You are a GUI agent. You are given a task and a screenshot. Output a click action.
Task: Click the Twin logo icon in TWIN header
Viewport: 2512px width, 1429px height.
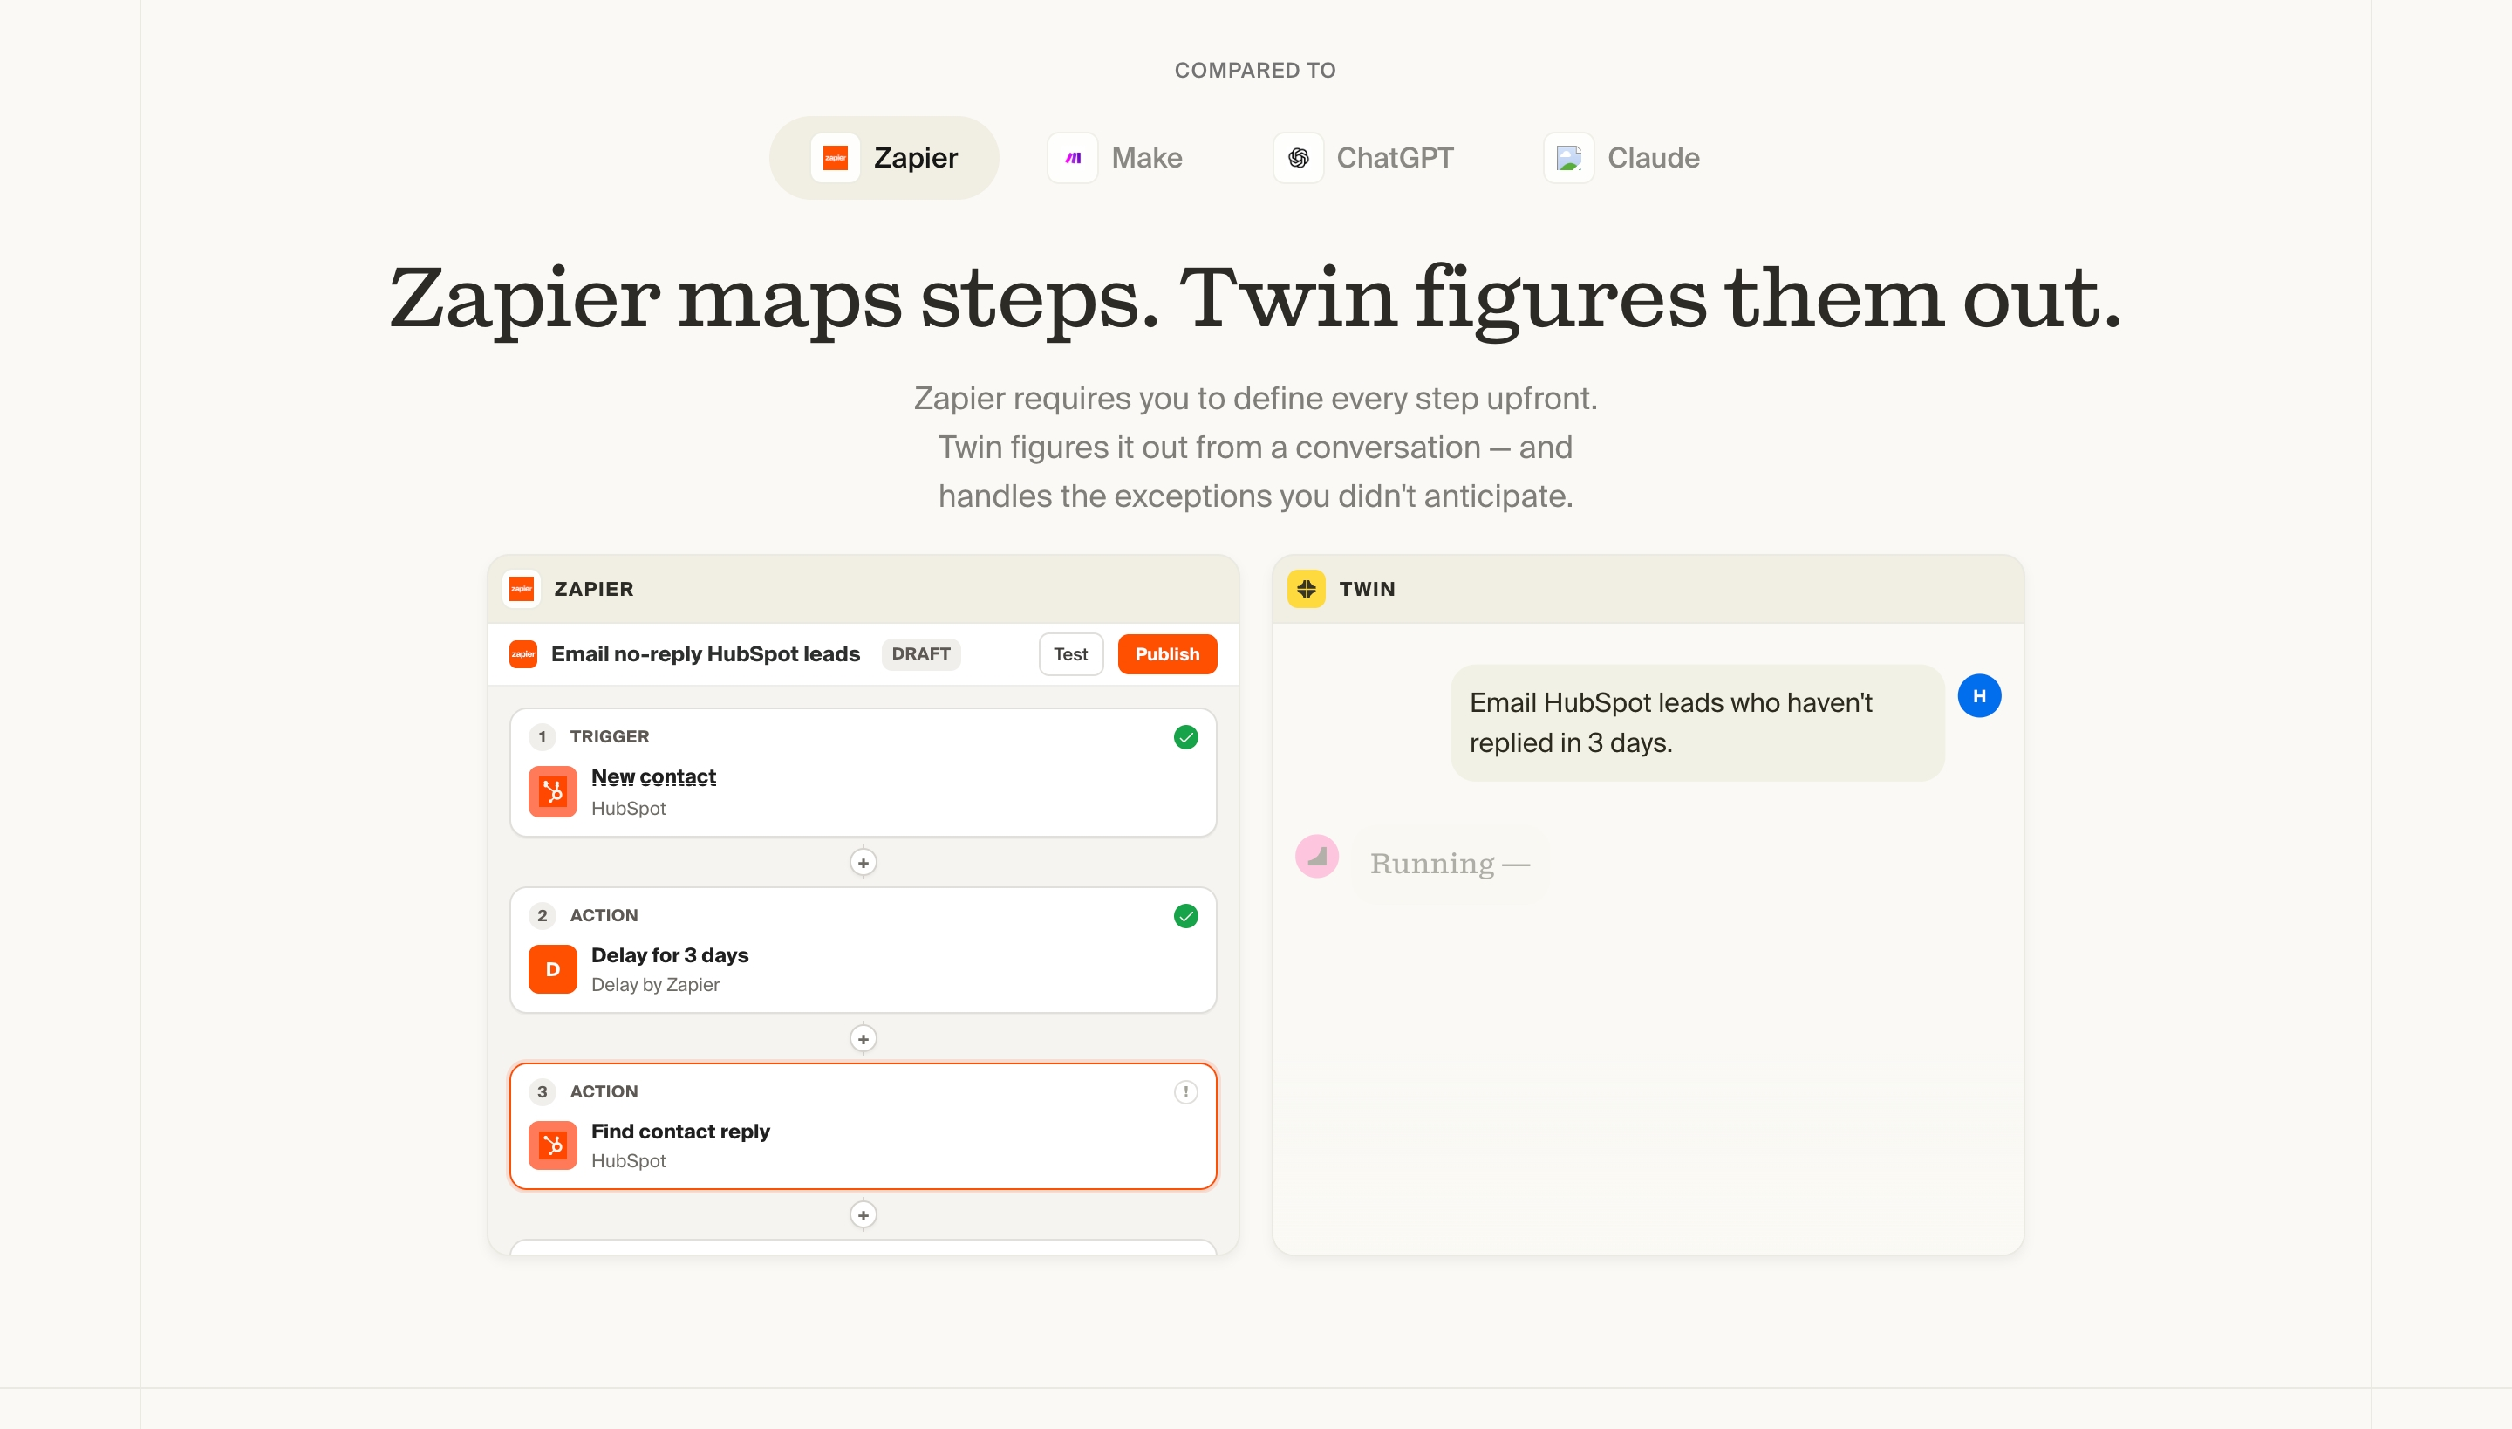[1306, 589]
